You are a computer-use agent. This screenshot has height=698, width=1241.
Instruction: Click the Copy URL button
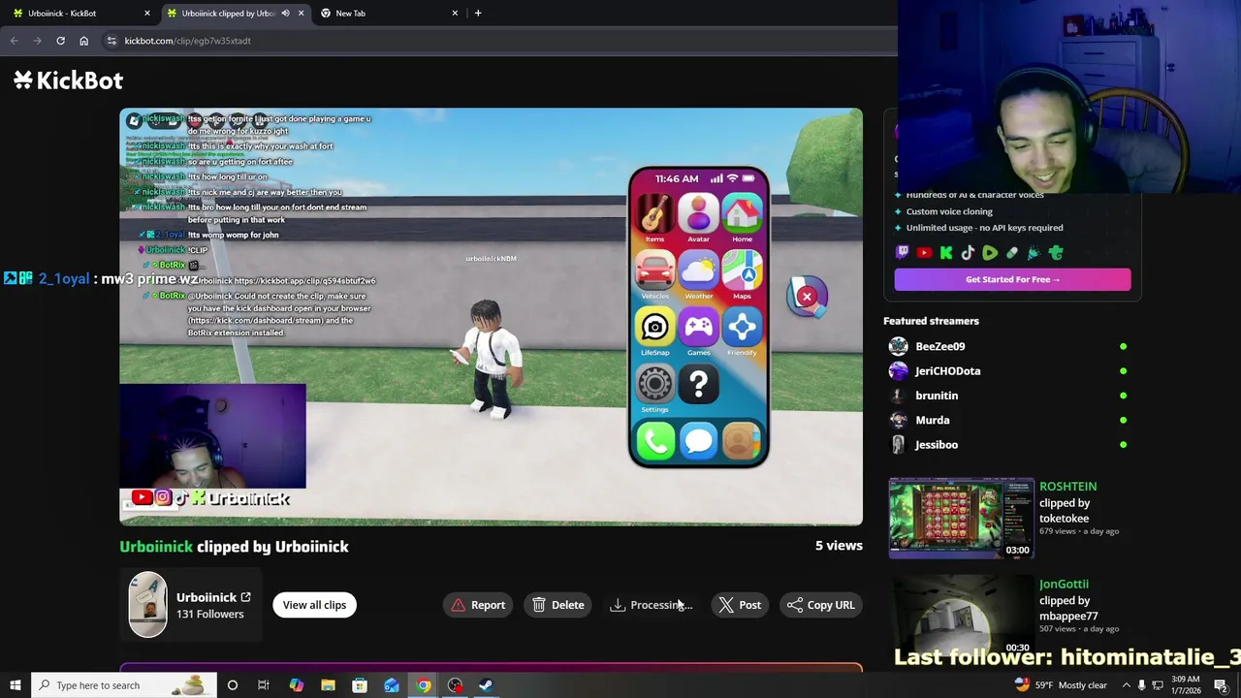(x=821, y=605)
